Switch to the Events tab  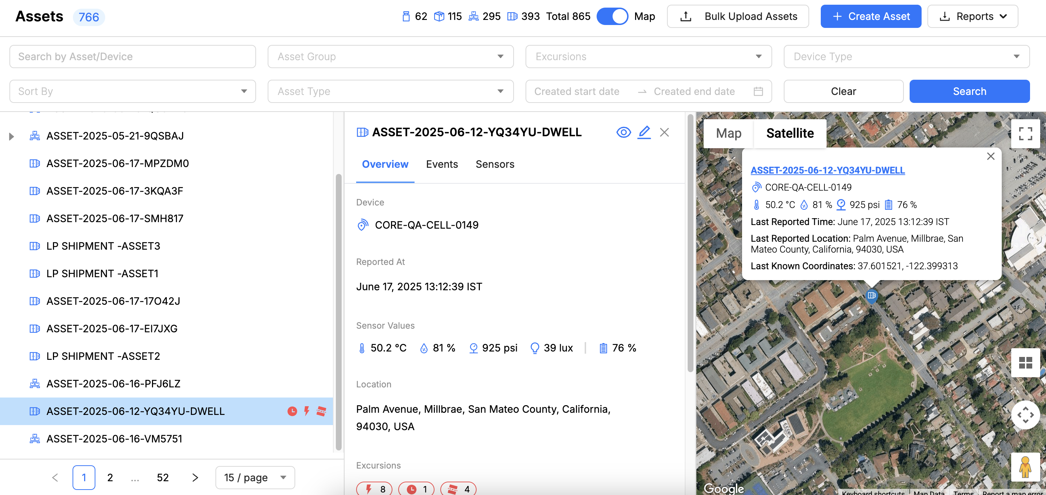point(441,164)
